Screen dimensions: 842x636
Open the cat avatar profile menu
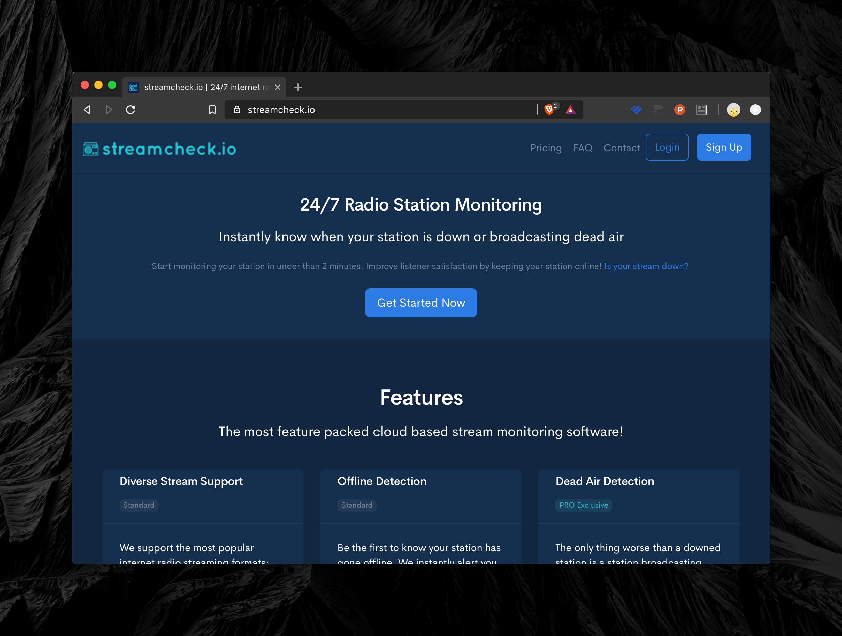click(x=733, y=110)
